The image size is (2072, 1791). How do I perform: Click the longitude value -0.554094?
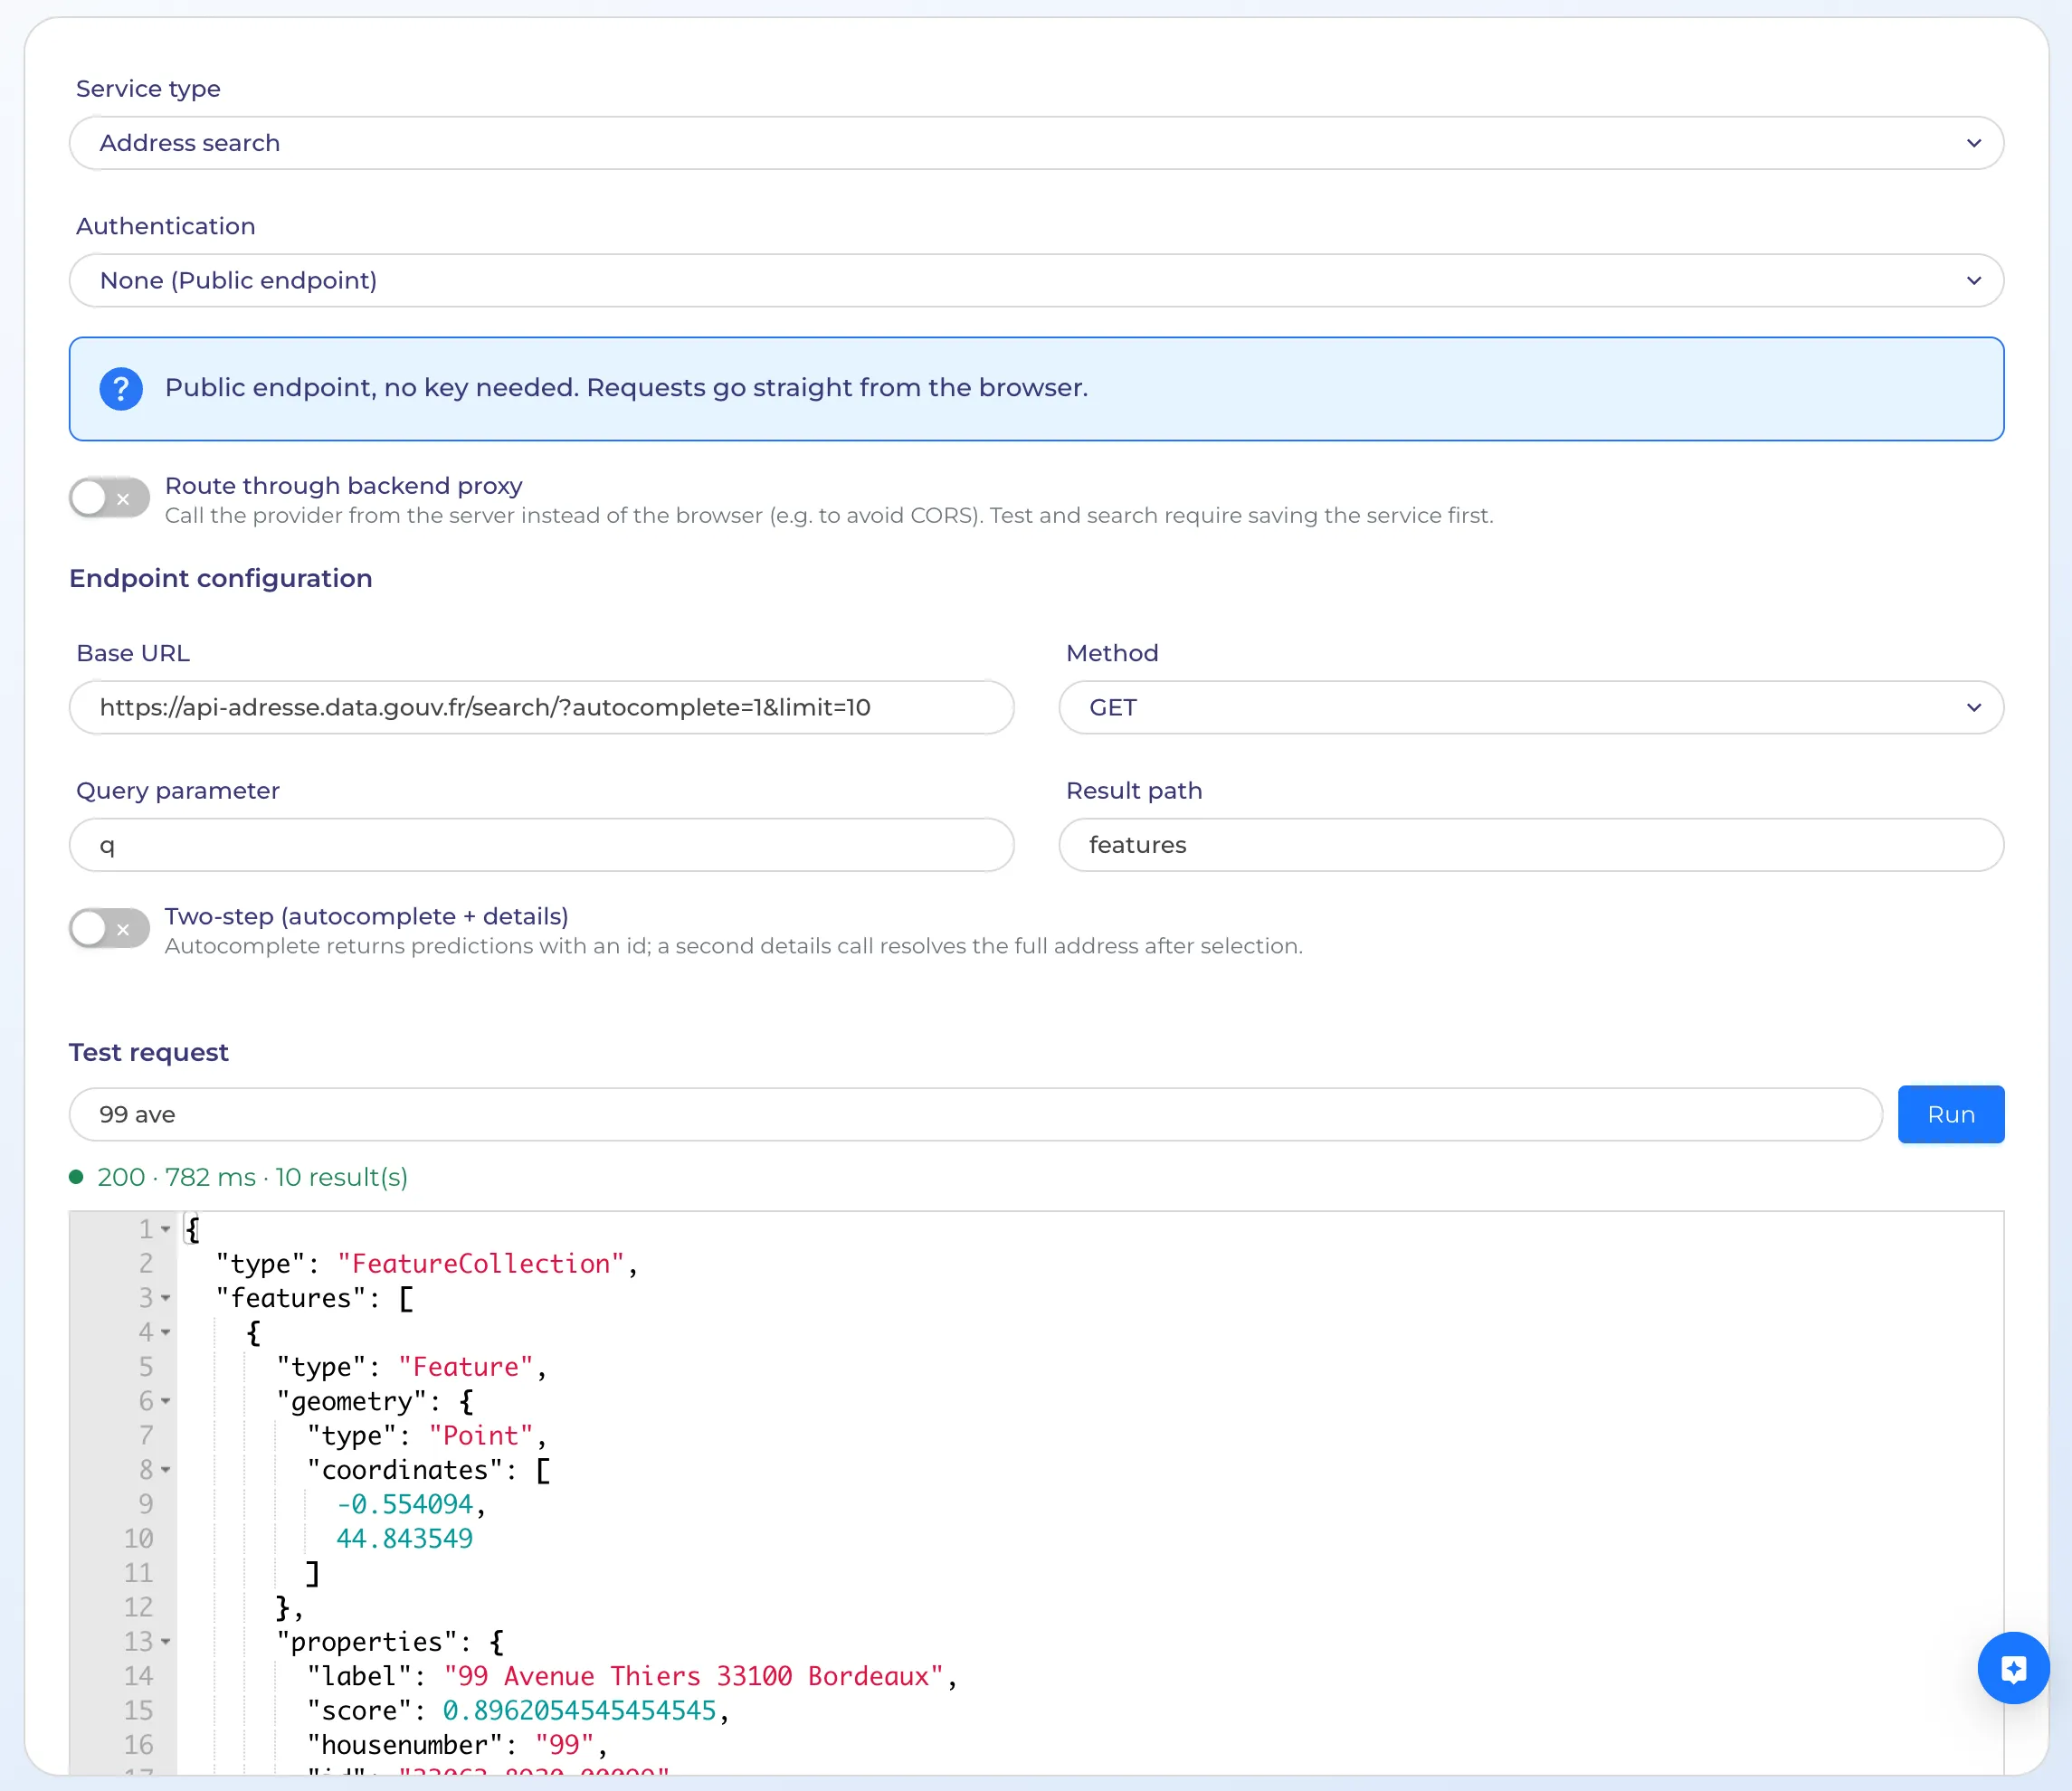pos(404,1504)
